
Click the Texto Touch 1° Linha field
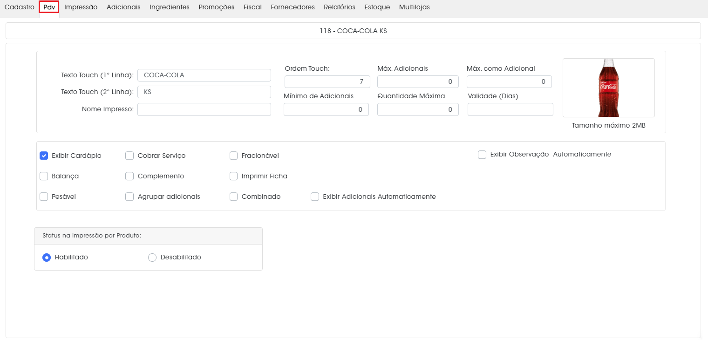204,75
